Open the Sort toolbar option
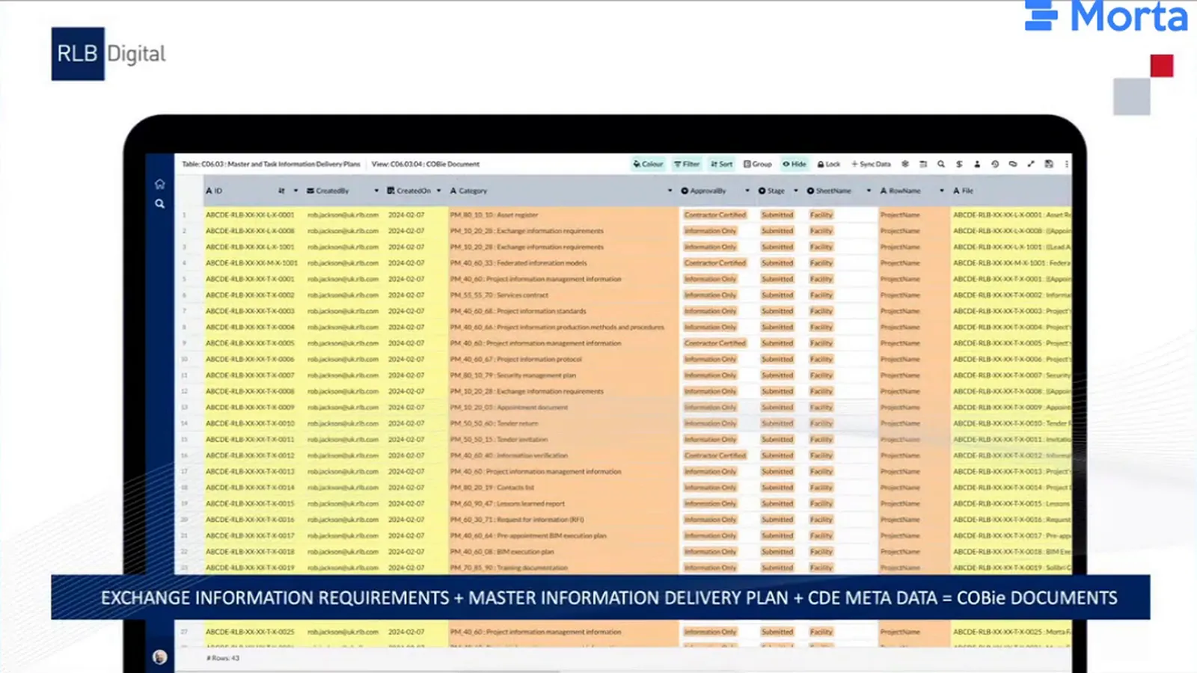This screenshot has height=673, width=1197. pos(722,164)
